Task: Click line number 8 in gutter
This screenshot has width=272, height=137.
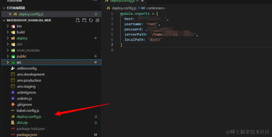Action: coord(112,50)
